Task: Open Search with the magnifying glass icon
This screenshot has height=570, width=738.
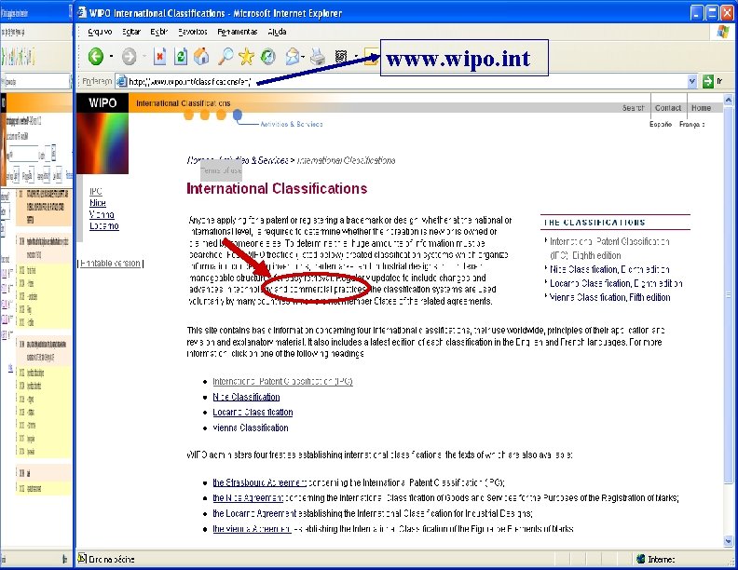Action: pyautogui.click(x=225, y=57)
